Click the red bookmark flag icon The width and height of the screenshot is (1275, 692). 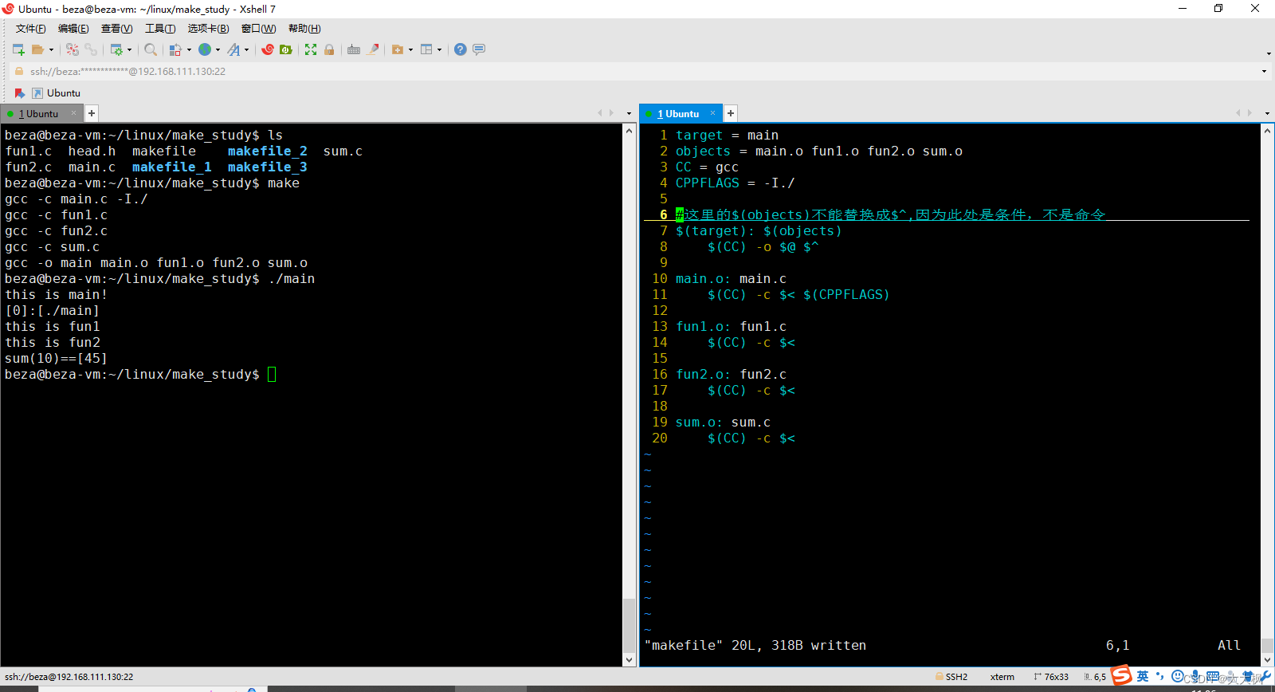pos(20,93)
